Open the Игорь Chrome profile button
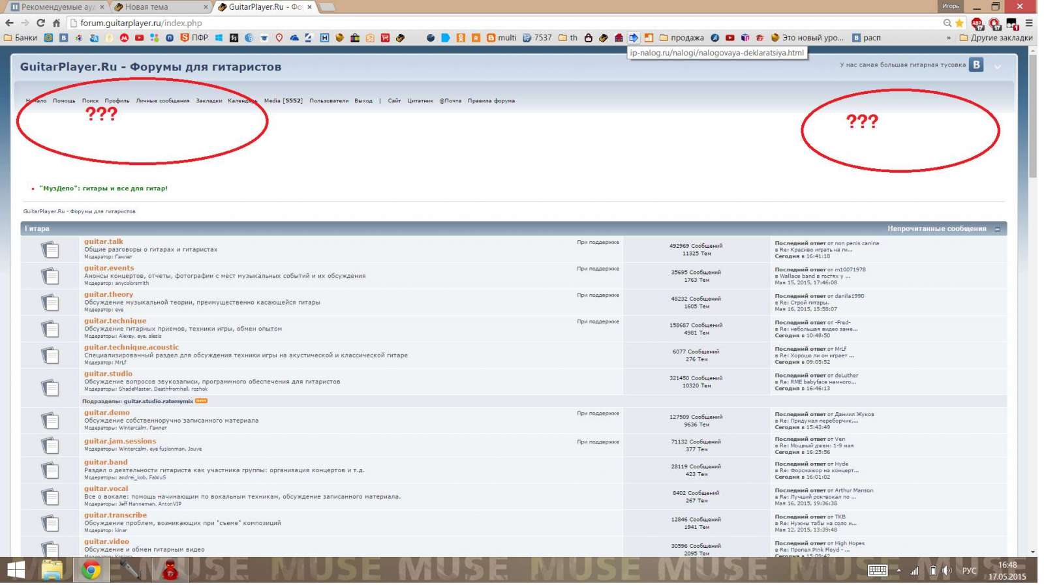1044x585 pixels. [x=950, y=7]
